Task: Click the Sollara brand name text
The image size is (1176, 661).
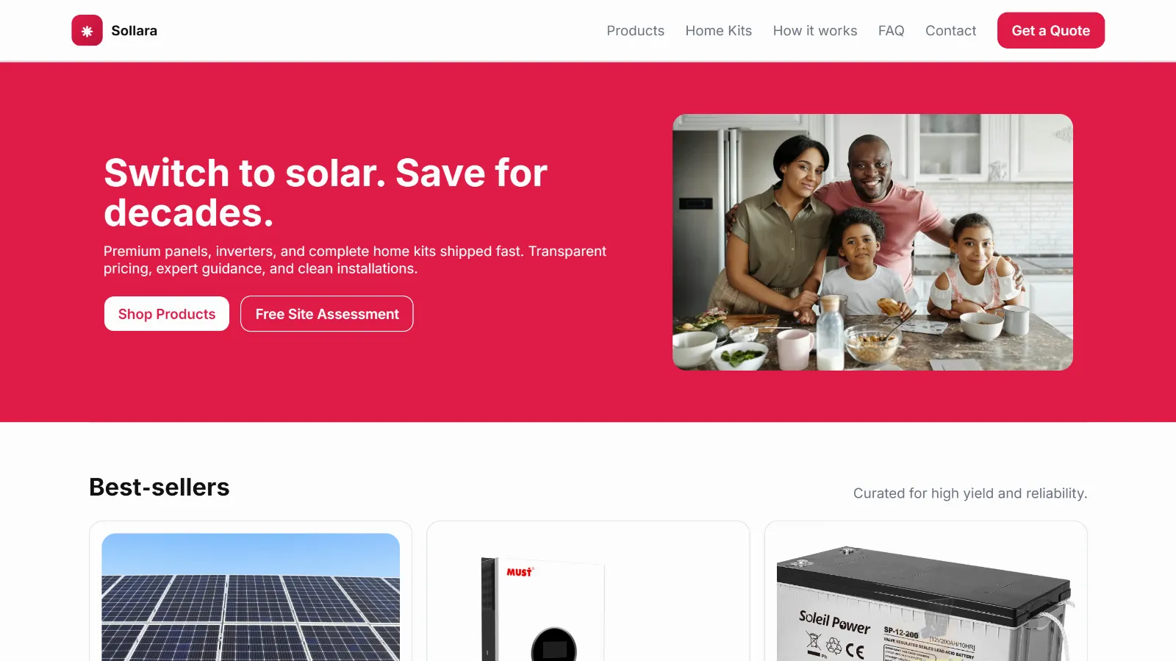Action: tap(134, 30)
